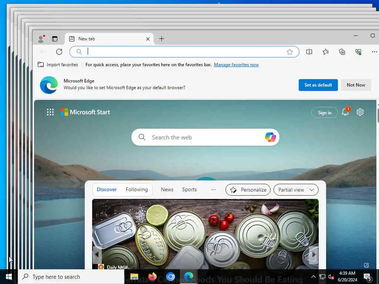Open Microsoft Start app launcher grid
The height and width of the screenshot is (284, 379).
50,112
